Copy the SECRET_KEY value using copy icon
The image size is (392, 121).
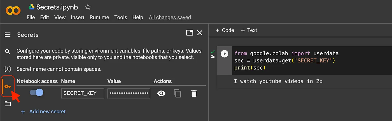pos(178,93)
